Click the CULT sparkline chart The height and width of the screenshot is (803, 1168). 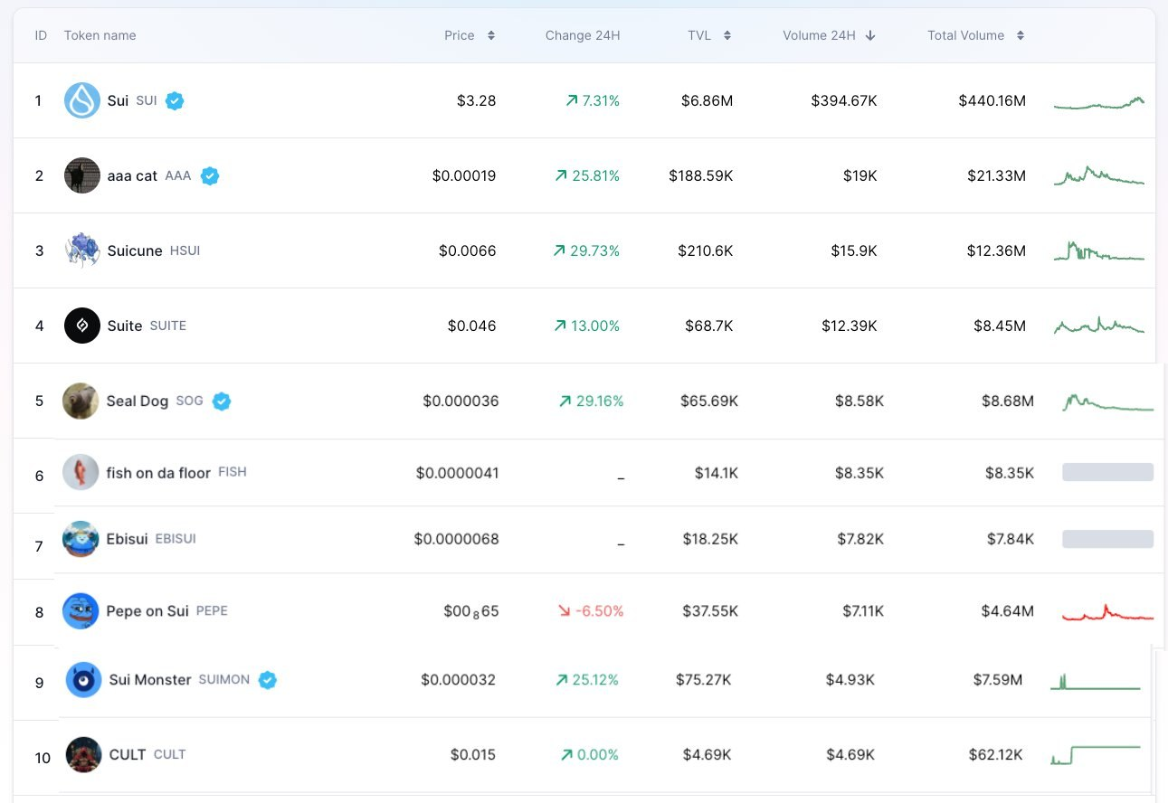pyautogui.click(x=1096, y=754)
